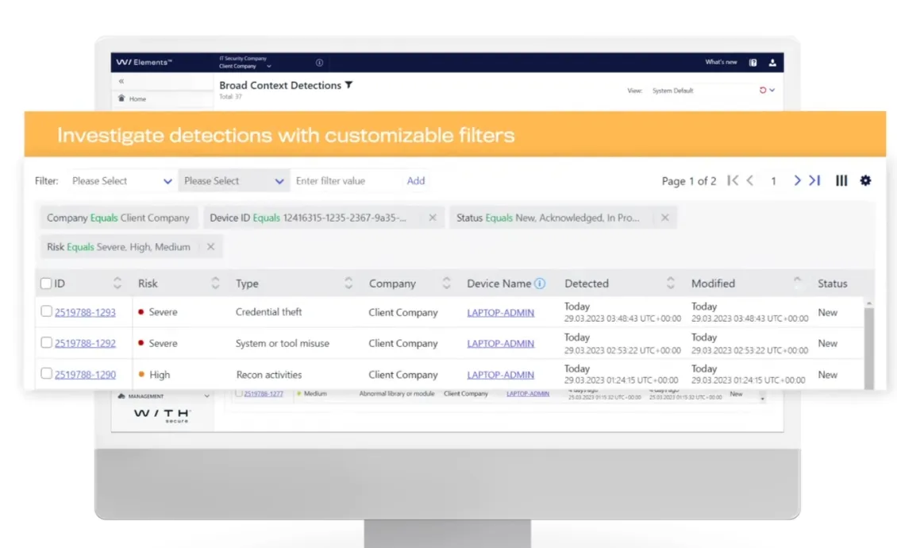Click the Abnormal library or module cell
This screenshot has height=548, width=897.
[x=397, y=394]
